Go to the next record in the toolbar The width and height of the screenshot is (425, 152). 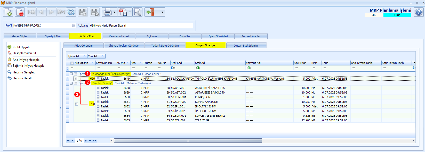pyautogui.click(x=51, y=12)
